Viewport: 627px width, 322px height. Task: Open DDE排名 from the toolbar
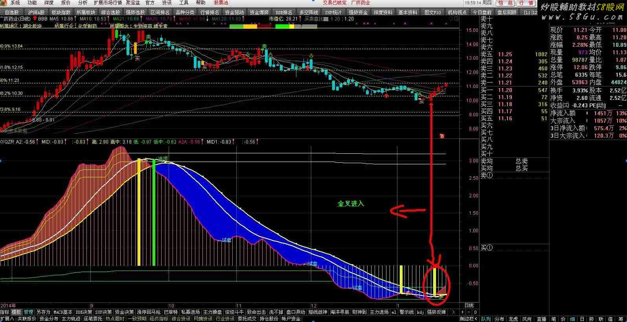tap(284, 12)
